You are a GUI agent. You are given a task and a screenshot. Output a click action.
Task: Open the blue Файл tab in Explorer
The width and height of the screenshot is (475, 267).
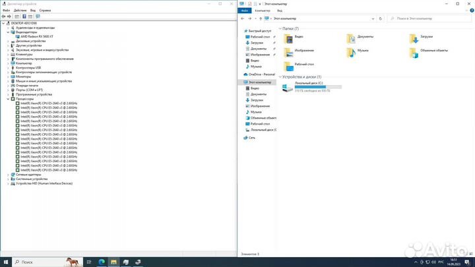tap(245, 11)
